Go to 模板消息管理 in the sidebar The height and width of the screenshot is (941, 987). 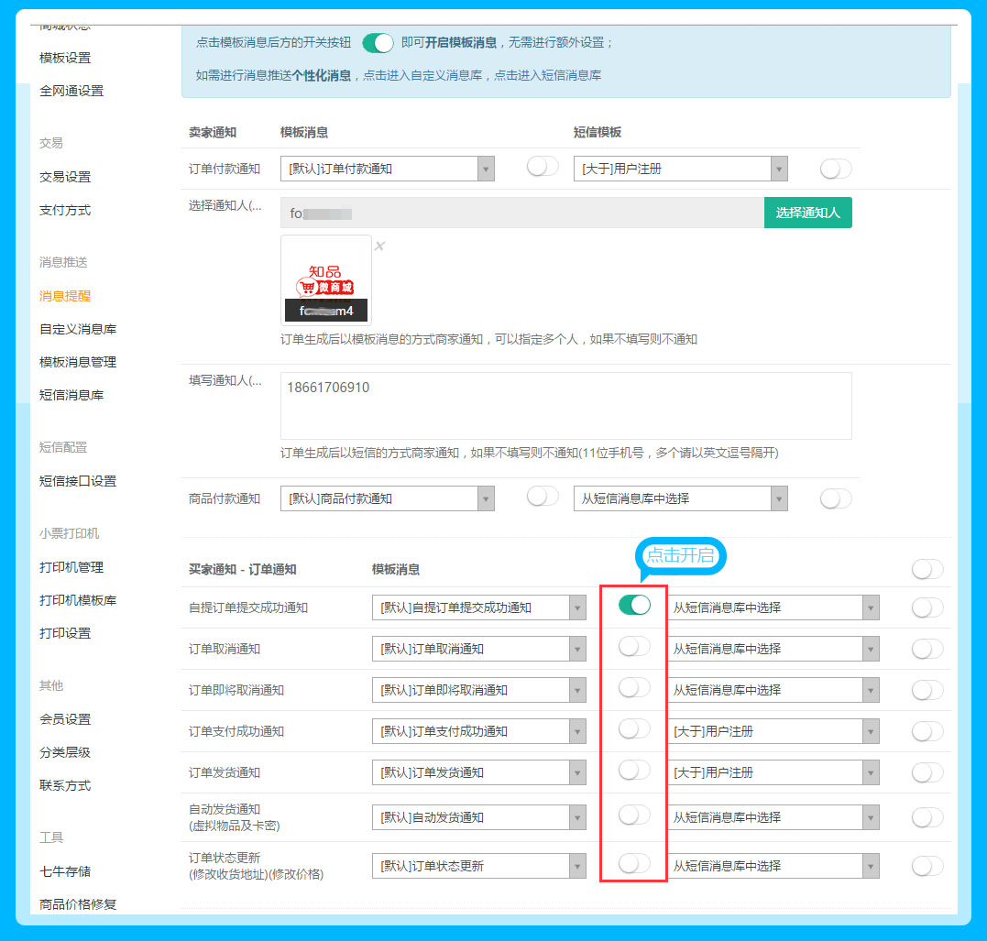(78, 362)
